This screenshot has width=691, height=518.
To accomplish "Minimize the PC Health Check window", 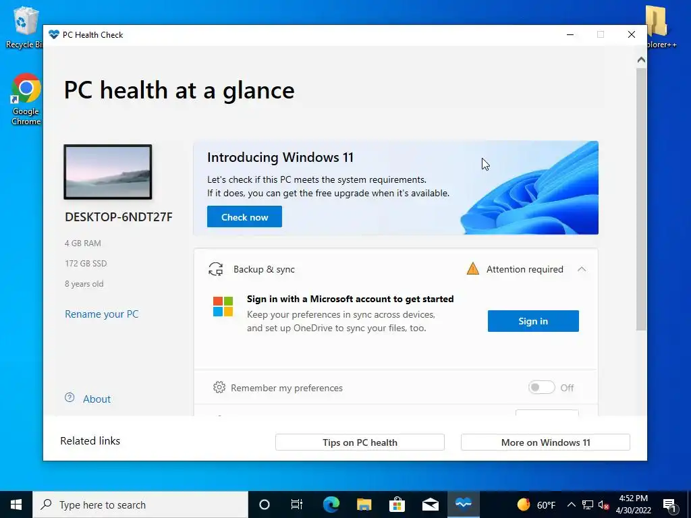I will [x=570, y=35].
